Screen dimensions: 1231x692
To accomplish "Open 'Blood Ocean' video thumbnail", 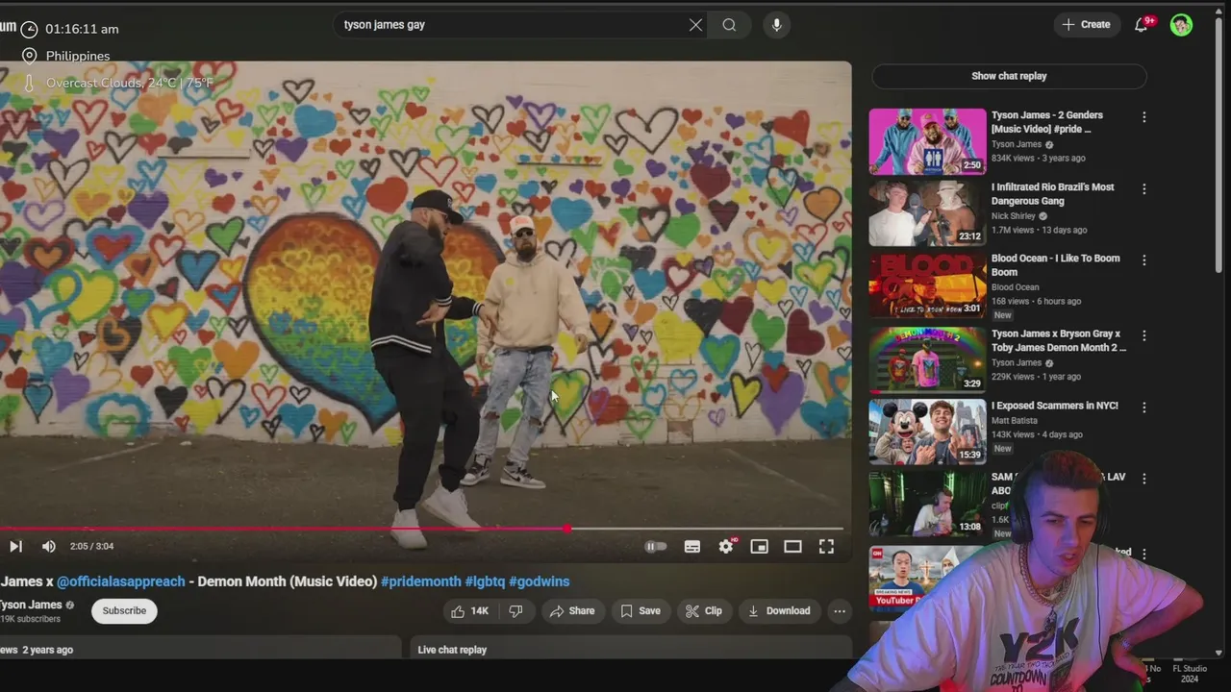I will pyautogui.click(x=927, y=284).
